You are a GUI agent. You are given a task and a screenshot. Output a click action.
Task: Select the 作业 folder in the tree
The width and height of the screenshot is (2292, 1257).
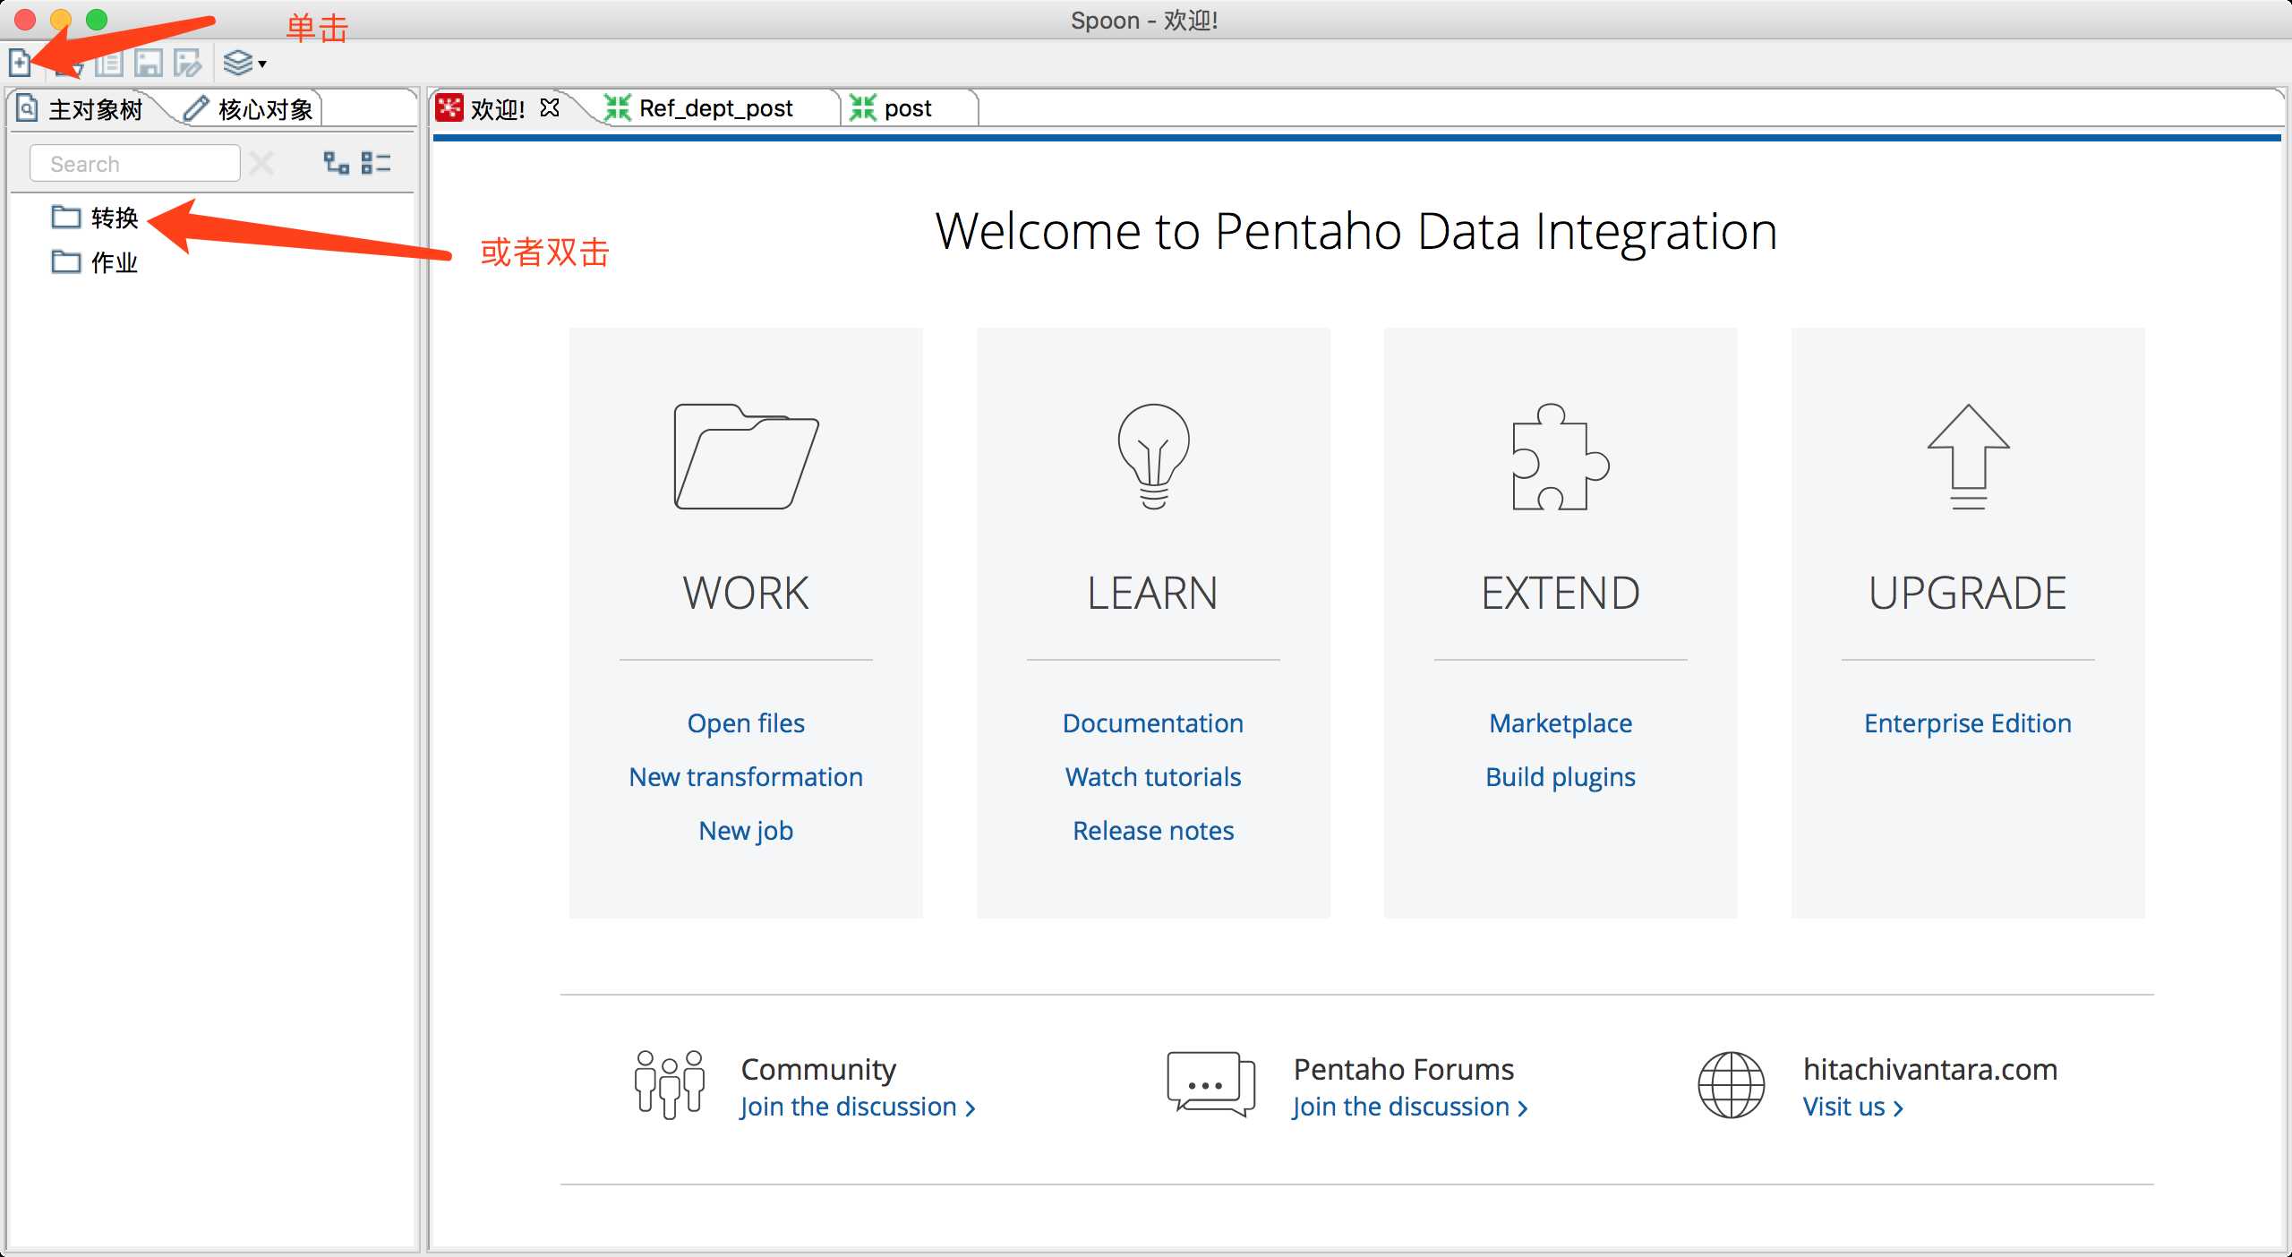(95, 262)
